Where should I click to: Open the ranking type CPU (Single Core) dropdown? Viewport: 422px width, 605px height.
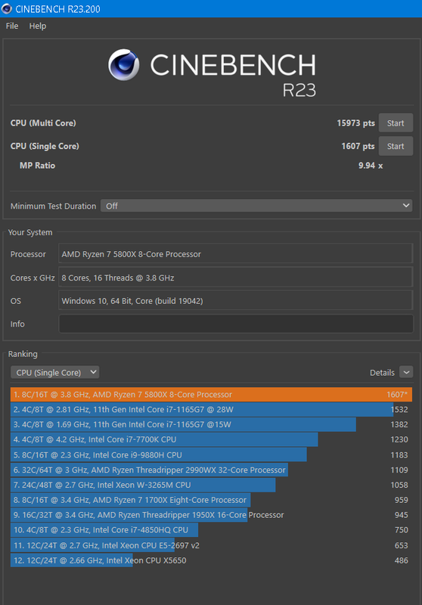[54, 372]
